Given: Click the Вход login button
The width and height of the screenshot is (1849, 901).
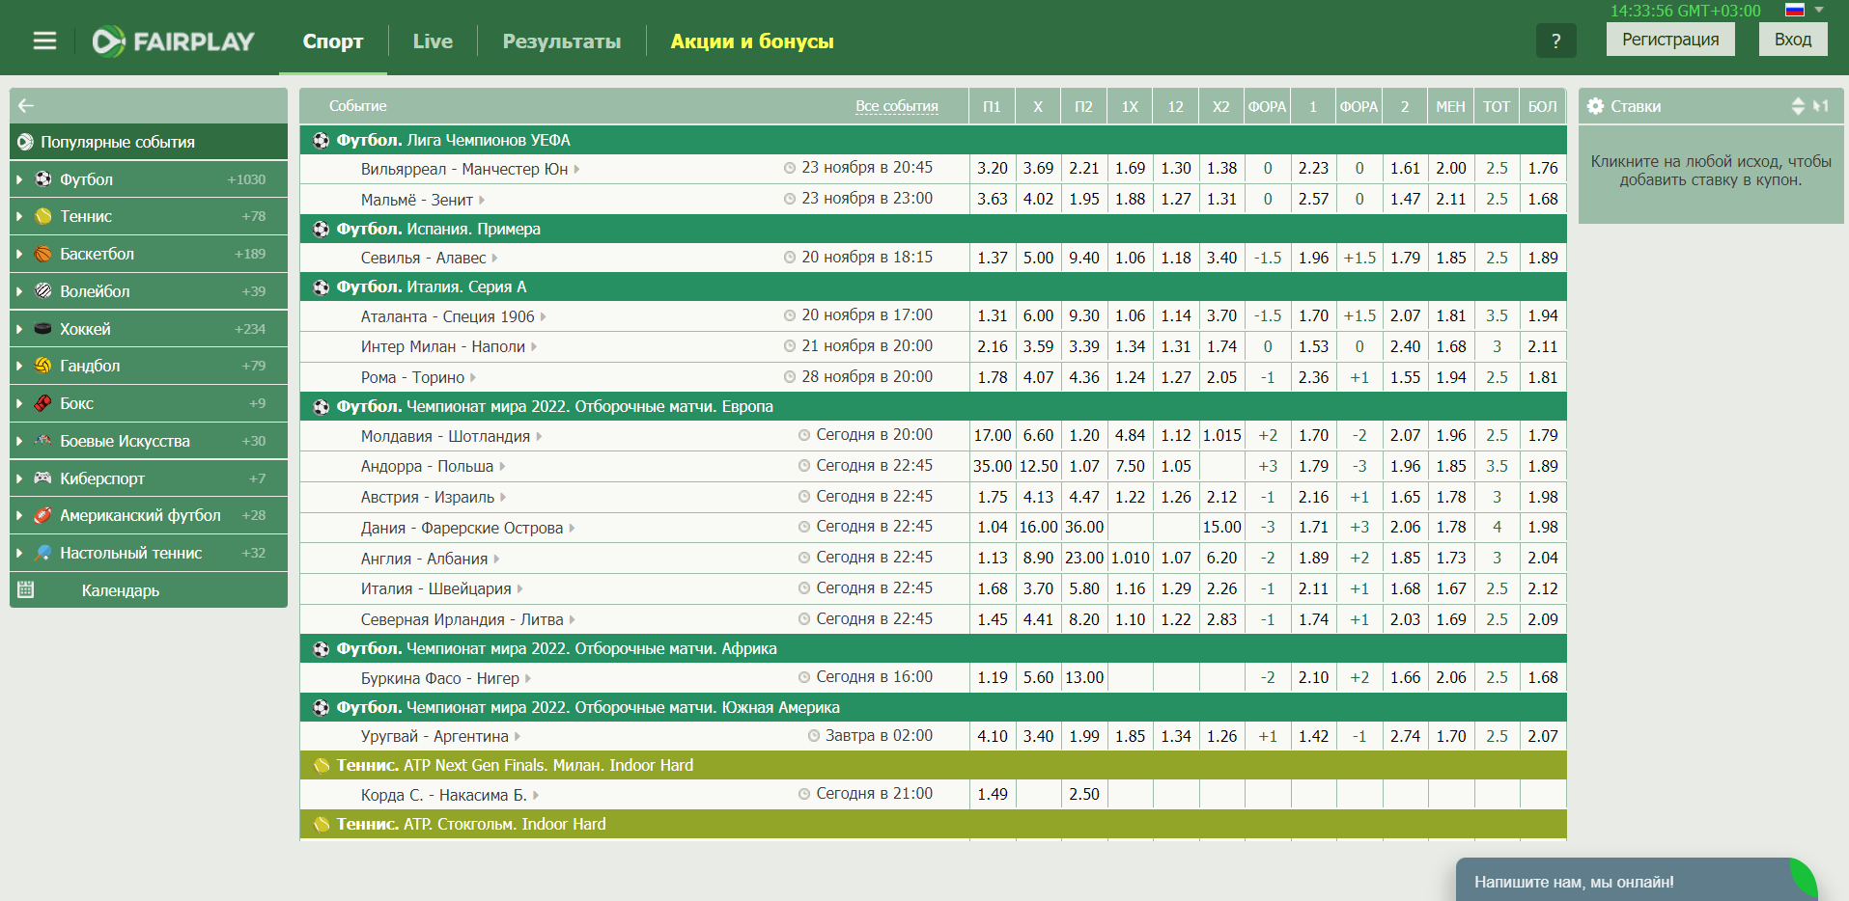Looking at the screenshot, I should 1793,40.
